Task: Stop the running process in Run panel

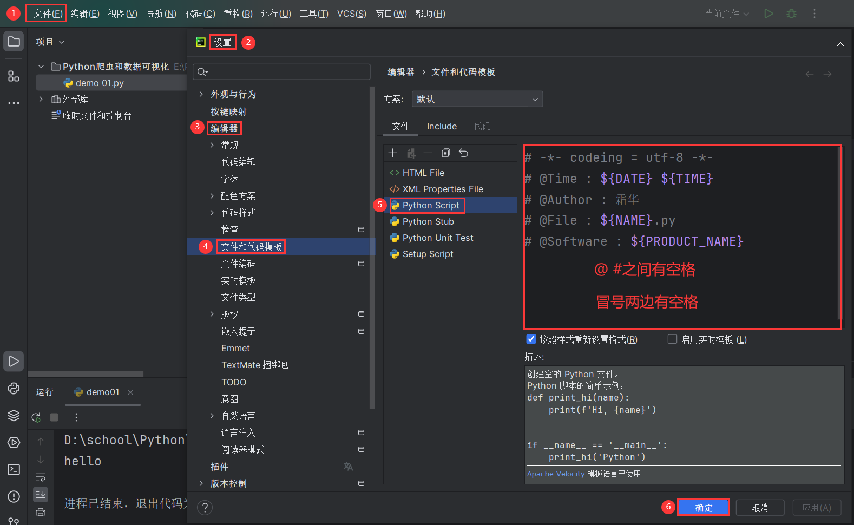Action: tap(54, 417)
